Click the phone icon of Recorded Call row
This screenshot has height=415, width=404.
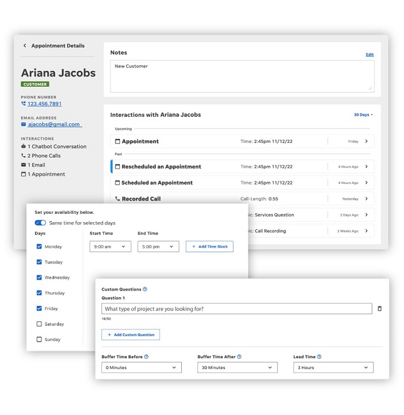point(117,199)
